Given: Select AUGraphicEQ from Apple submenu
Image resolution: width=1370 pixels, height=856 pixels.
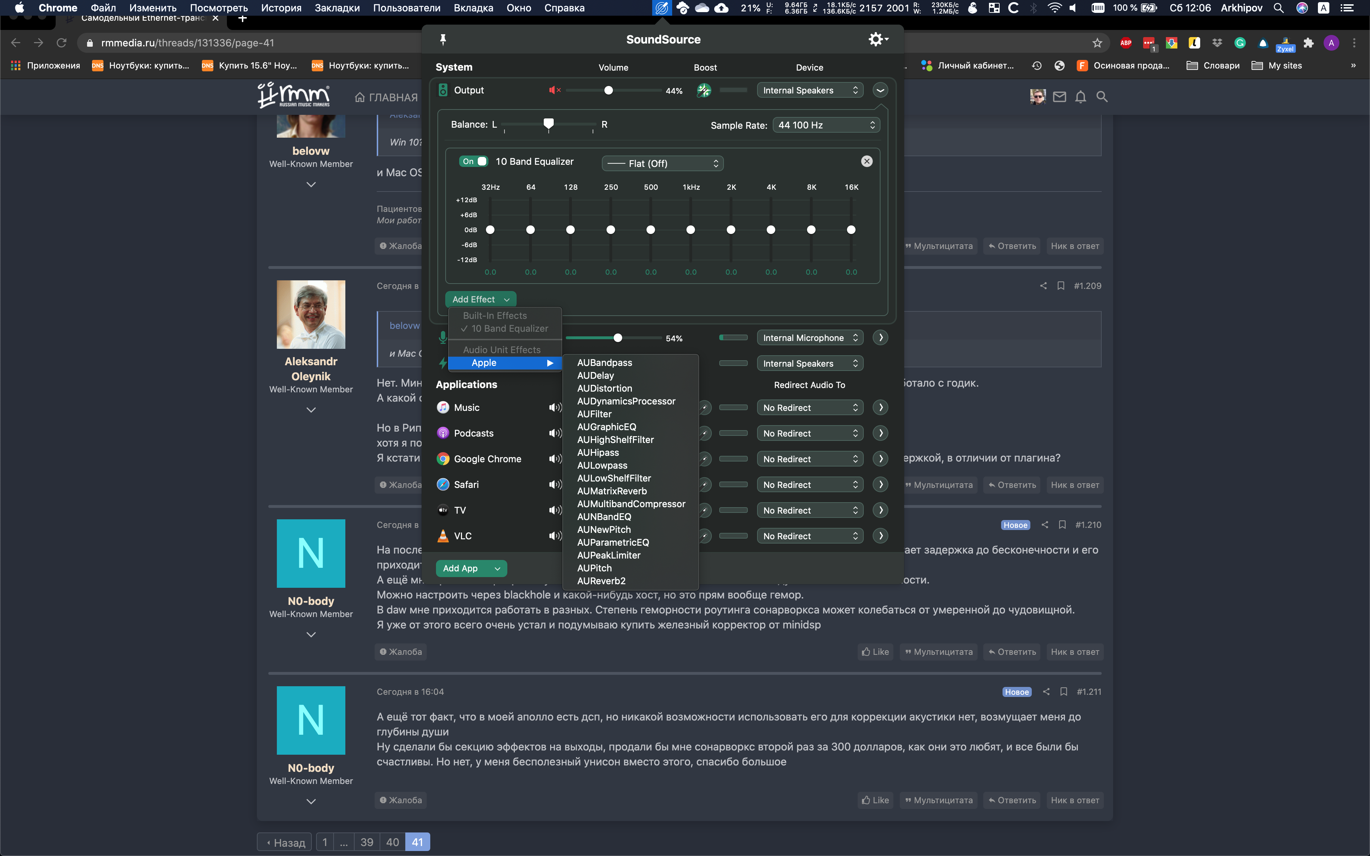Looking at the screenshot, I should point(606,427).
